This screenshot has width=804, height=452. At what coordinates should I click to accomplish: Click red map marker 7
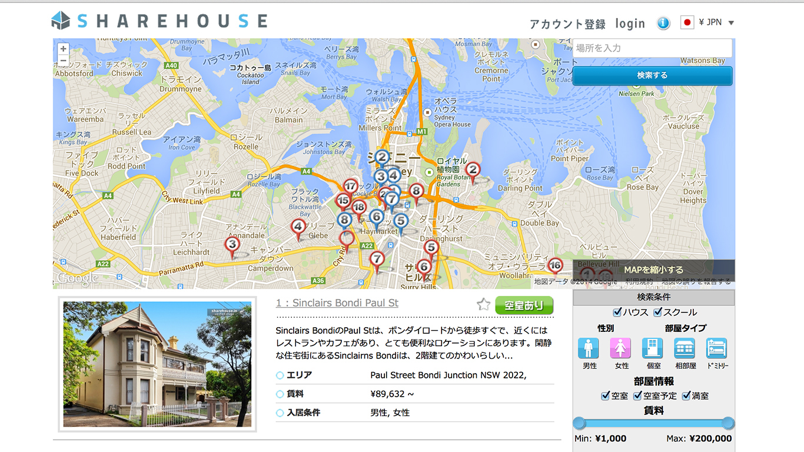(x=377, y=261)
